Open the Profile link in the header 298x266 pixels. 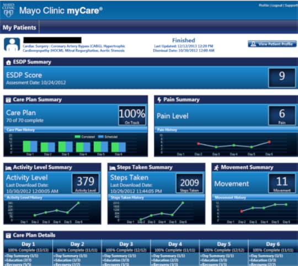click(x=264, y=6)
